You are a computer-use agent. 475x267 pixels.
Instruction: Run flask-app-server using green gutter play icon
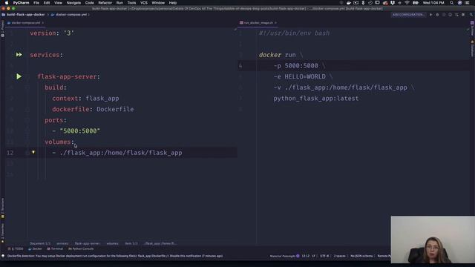[x=19, y=76]
